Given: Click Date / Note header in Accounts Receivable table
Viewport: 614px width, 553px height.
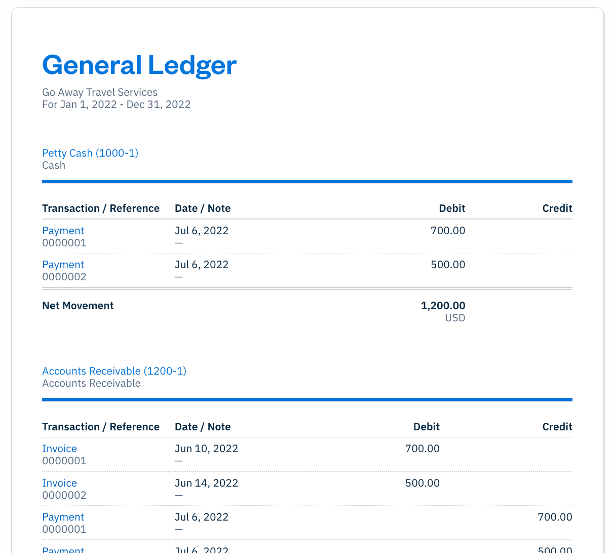Looking at the screenshot, I should coord(203,427).
